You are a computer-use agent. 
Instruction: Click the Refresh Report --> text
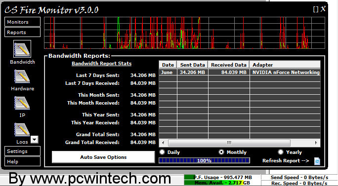click(286, 161)
